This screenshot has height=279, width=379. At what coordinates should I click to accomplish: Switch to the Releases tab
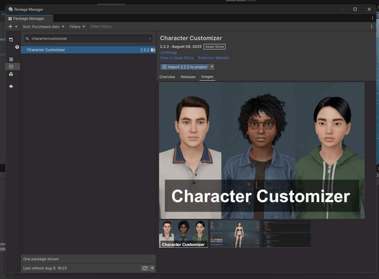point(188,77)
